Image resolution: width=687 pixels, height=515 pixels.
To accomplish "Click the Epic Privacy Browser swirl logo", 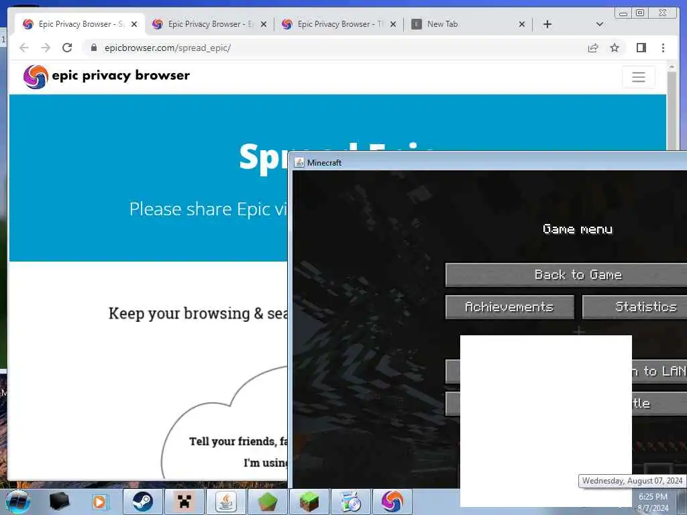I will tap(36, 76).
